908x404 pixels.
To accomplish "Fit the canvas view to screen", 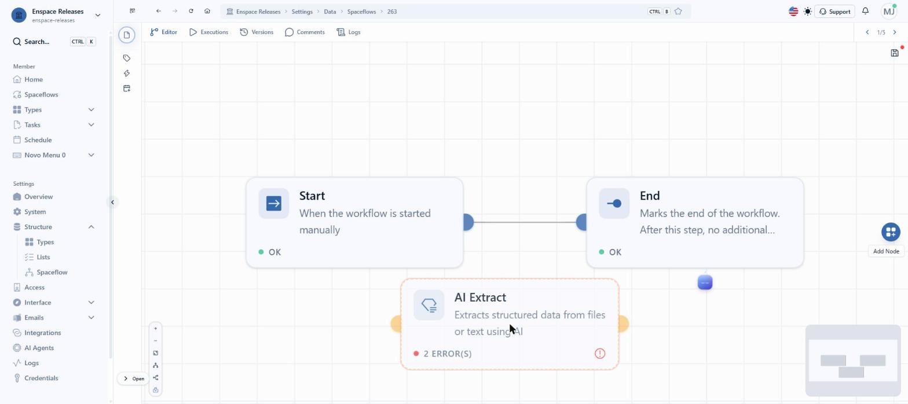I will (x=155, y=353).
